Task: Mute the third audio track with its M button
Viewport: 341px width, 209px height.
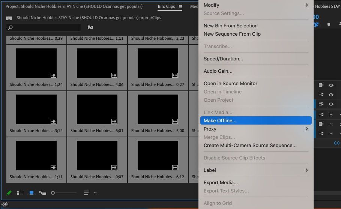Action: [331, 134]
